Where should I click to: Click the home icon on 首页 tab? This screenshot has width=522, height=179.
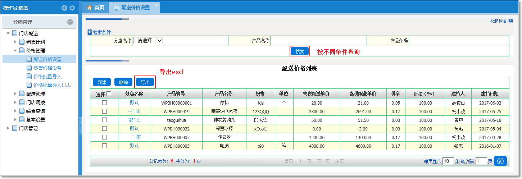click(x=90, y=8)
